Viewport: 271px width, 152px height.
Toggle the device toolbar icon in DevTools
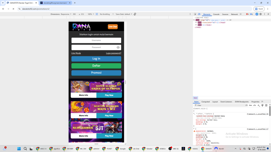(x=199, y=14)
